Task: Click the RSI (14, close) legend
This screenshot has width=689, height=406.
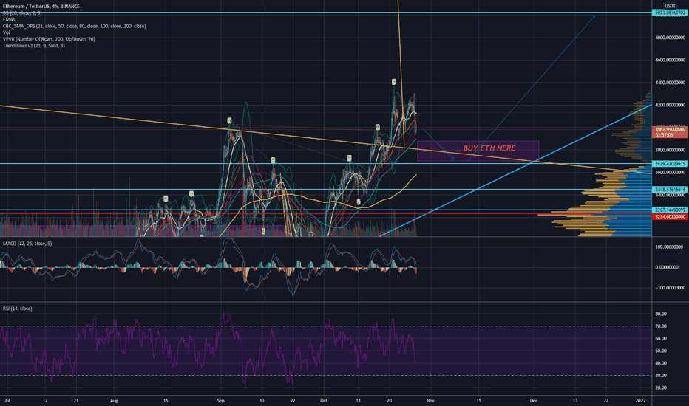Action: [x=18, y=309]
